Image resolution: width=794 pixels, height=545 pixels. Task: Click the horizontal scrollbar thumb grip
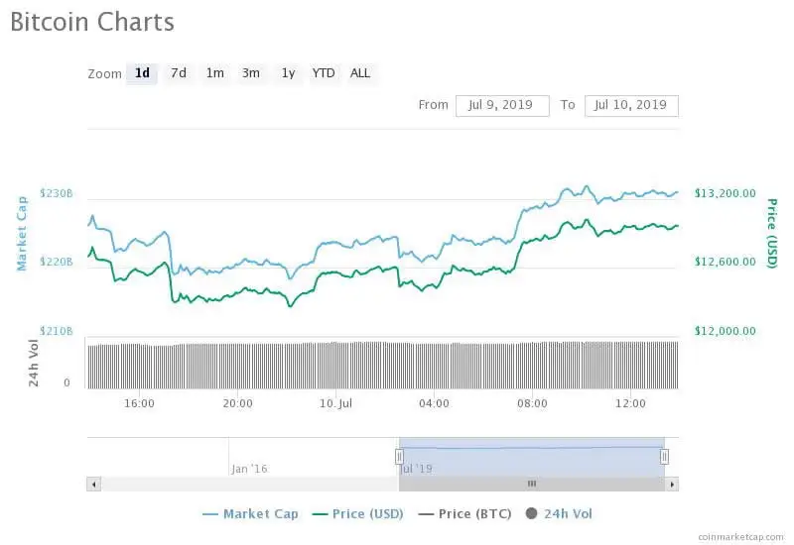(531, 484)
